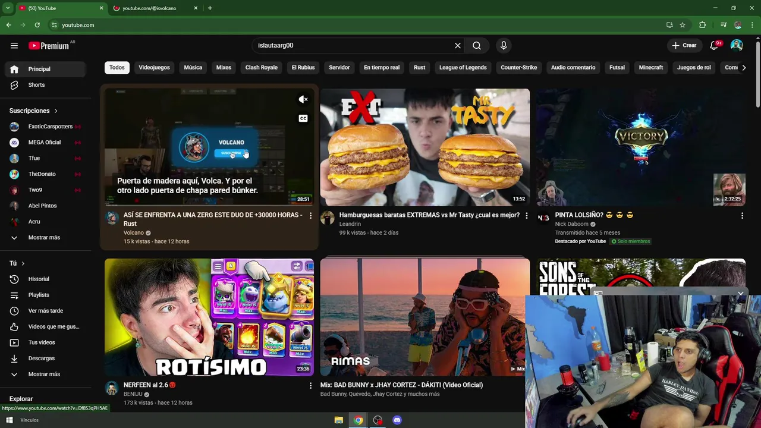Open the notifications bell
The image size is (761, 428).
[715, 45]
